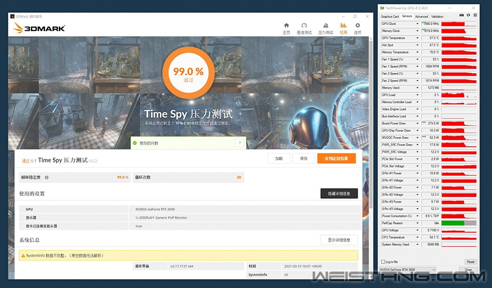Open the GPU-Z hamburger menu icon
Screen dimensions: 492x288
[x=475, y=15]
